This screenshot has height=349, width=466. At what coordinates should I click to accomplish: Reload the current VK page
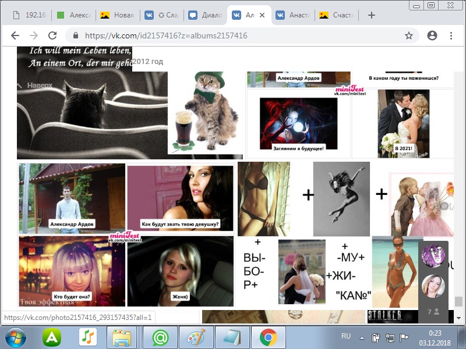(x=52, y=35)
